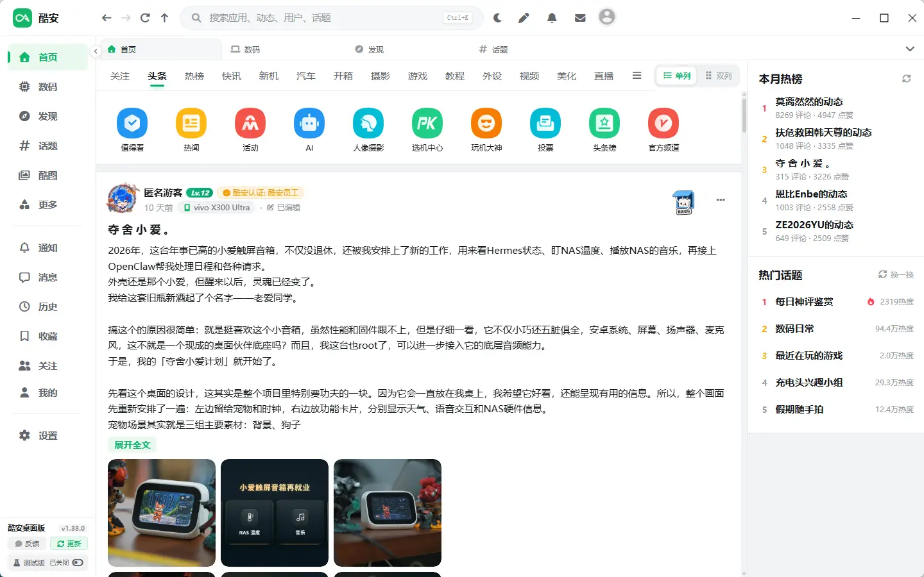Open 设置 in the left sidebar
Viewport: 924px width, 577px height.
tap(47, 435)
